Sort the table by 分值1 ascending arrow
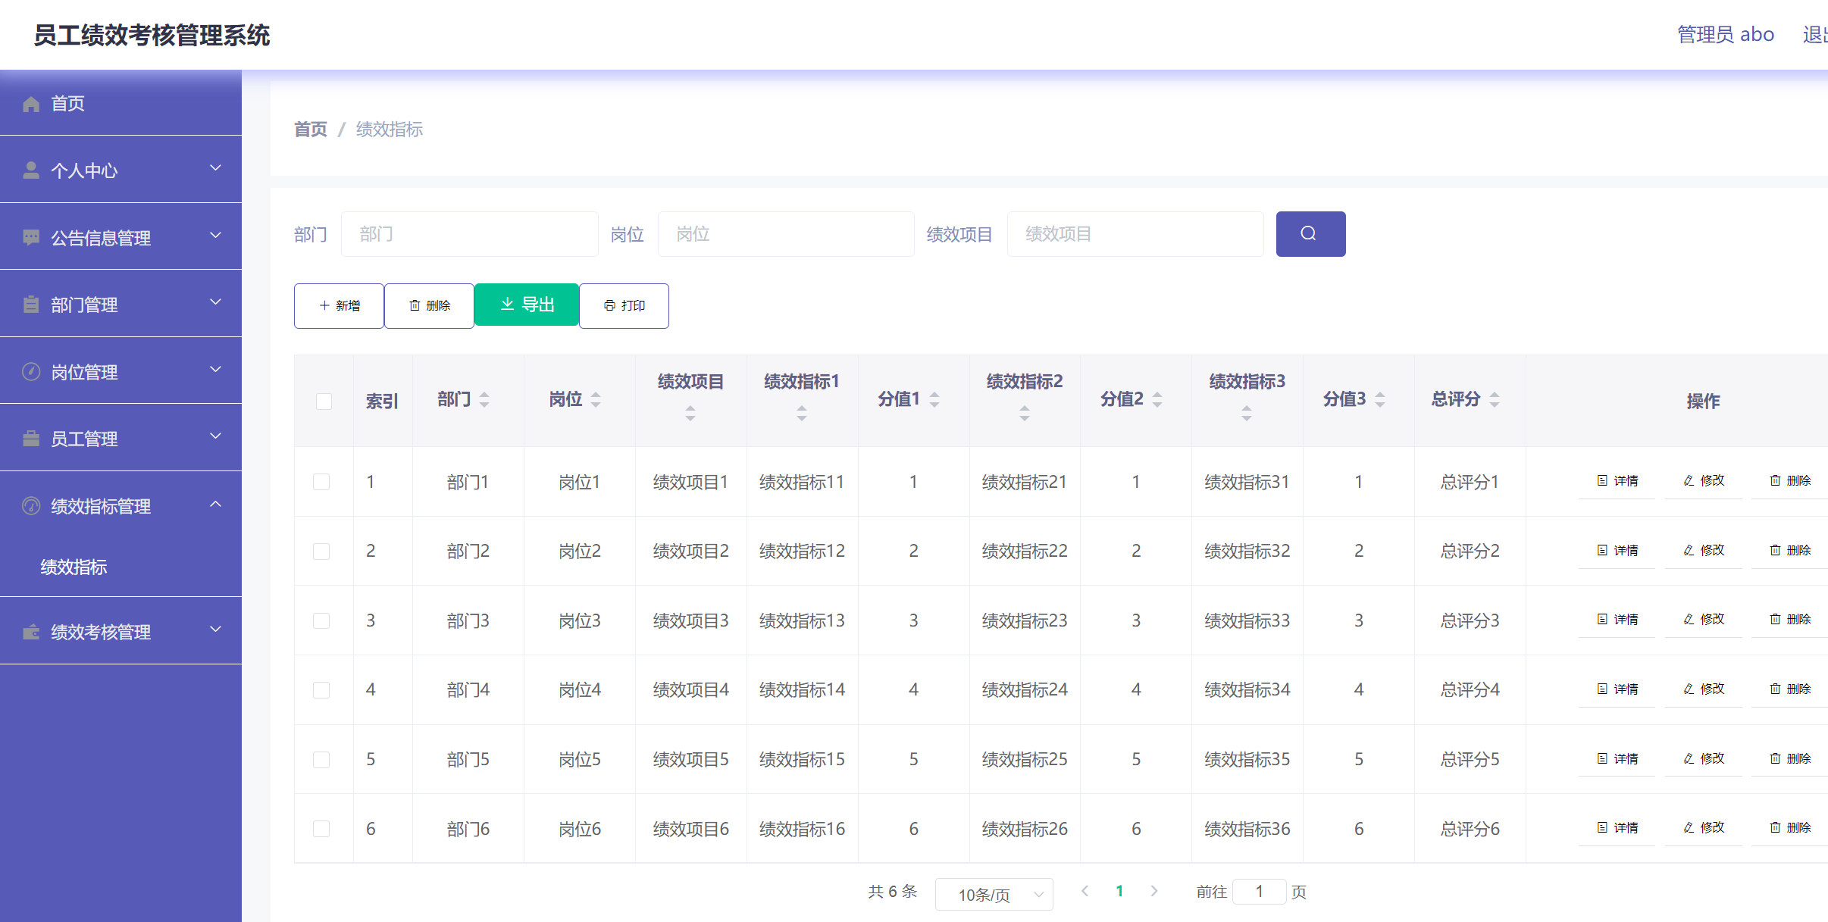 pos(933,393)
